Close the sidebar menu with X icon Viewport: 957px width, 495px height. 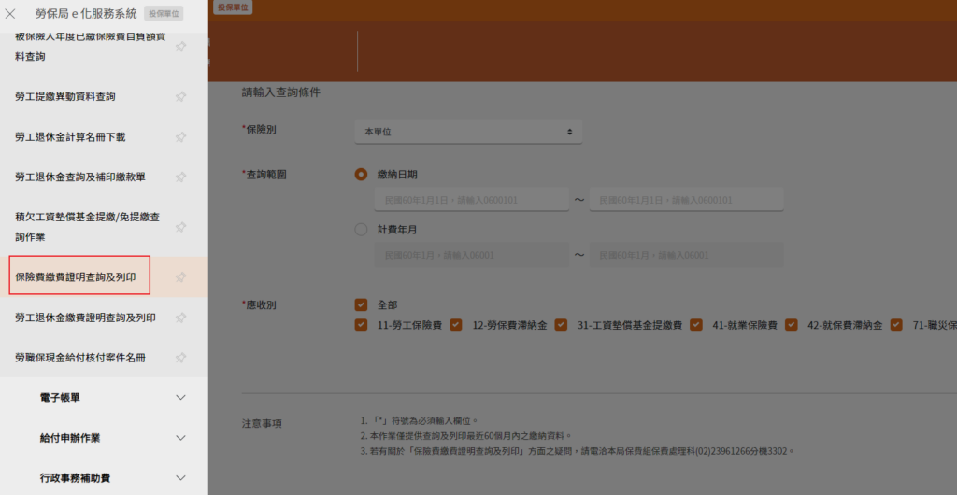10,13
